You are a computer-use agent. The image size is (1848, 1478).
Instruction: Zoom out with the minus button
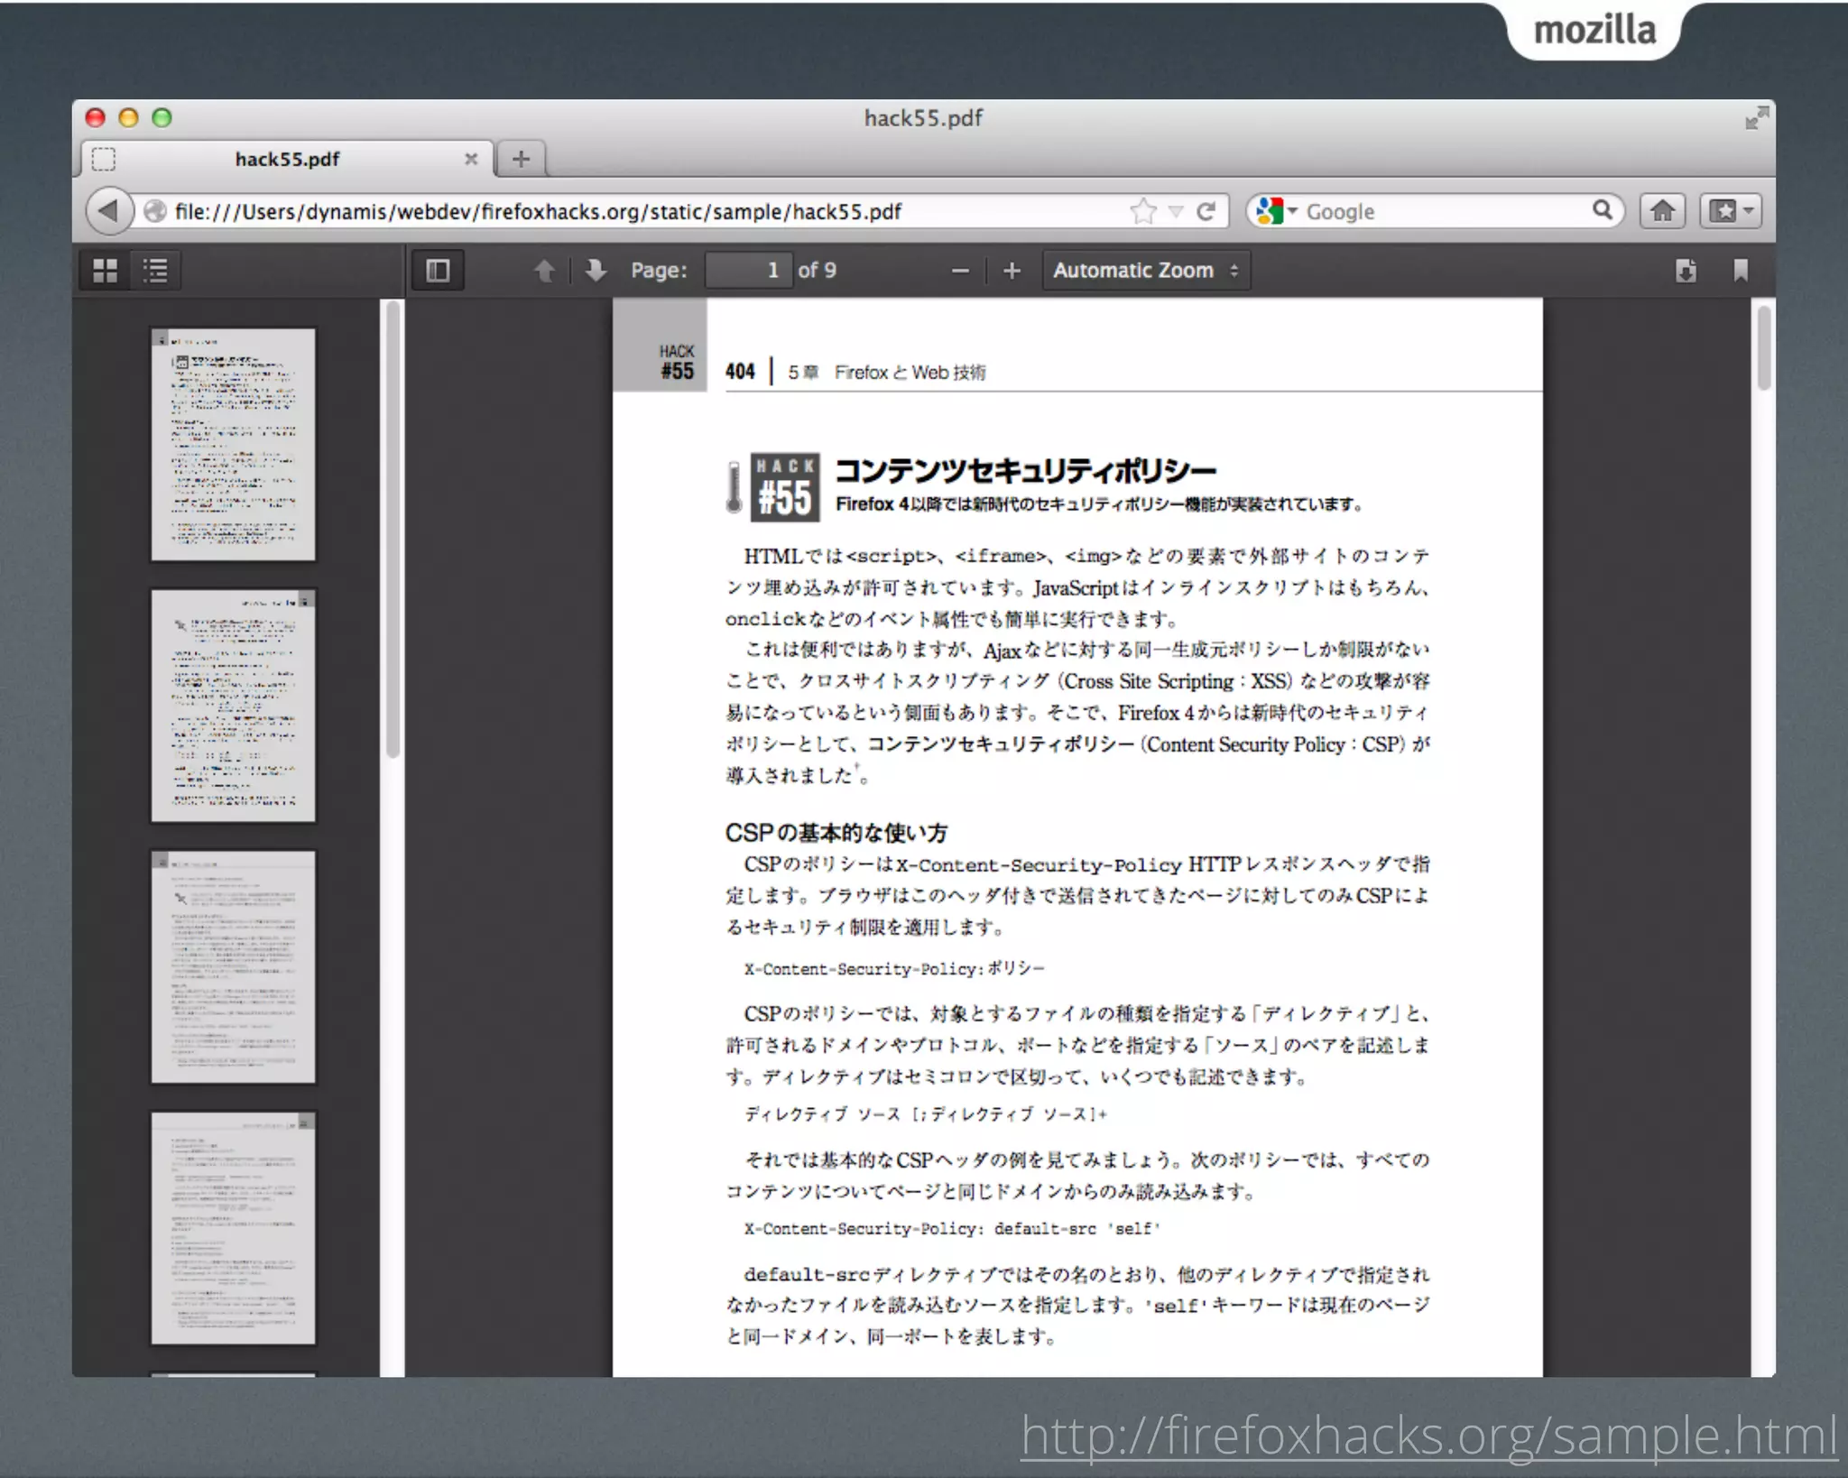coord(960,270)
